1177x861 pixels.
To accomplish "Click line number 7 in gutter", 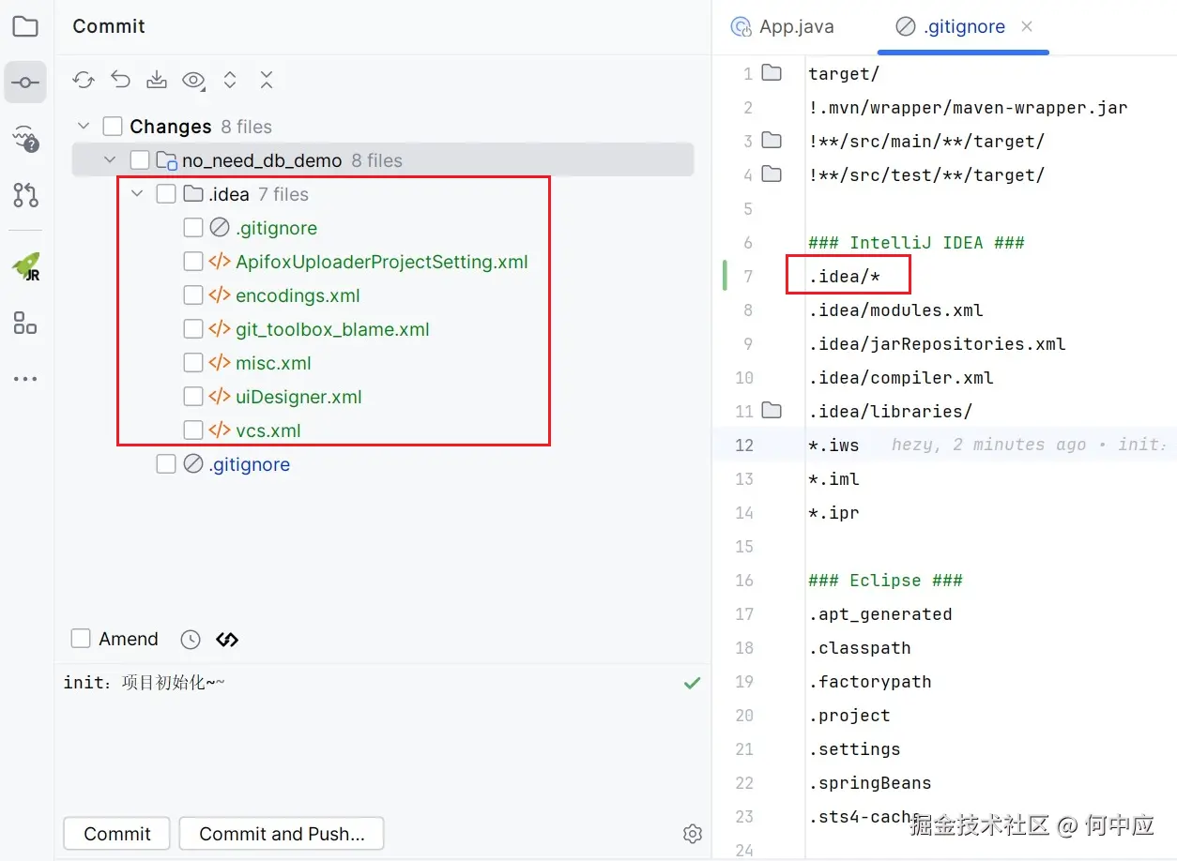I will 748,276.
